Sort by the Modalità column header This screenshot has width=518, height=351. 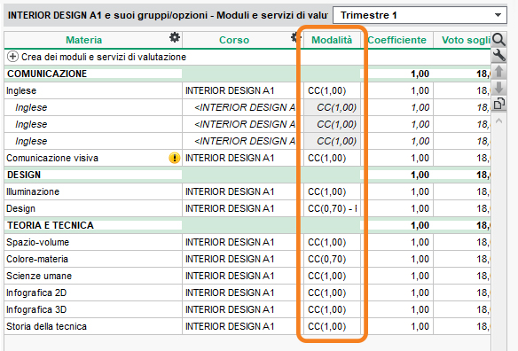click(332, 40)
